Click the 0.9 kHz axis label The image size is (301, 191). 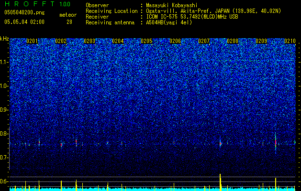point(4,110)
